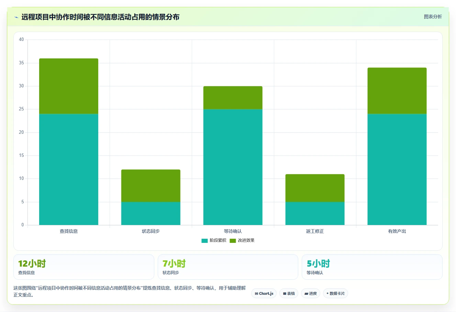The height and width of the screenshot is (312, 456).
Task: Select the green bar segment for 等待确认
Action: [x=233, y=98]
